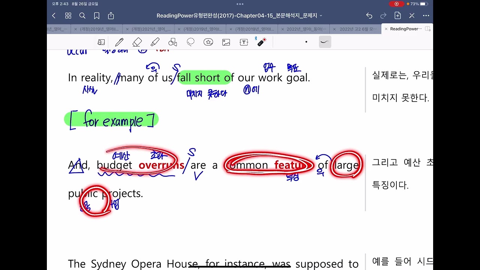The height and width of the screenshot is (270, 480).
Task: Toggle bookmark for this page
Action: click(97, 16)
